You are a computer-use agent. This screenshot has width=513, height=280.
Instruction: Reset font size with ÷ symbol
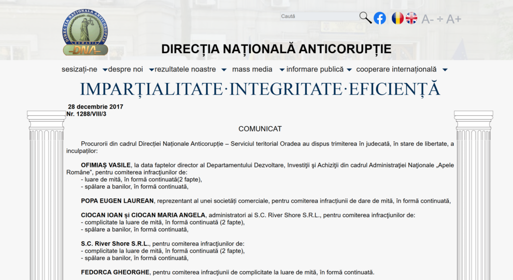click(x=440, y=20)
